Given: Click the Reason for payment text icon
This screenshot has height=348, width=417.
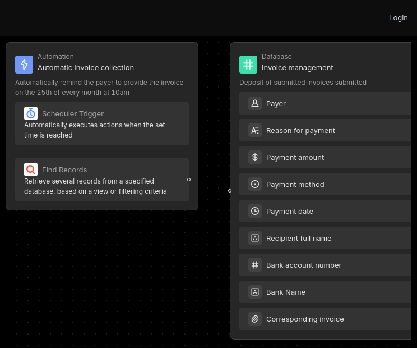Looking at the screenshot, I should pyautogui.click(x=255, y=130).
